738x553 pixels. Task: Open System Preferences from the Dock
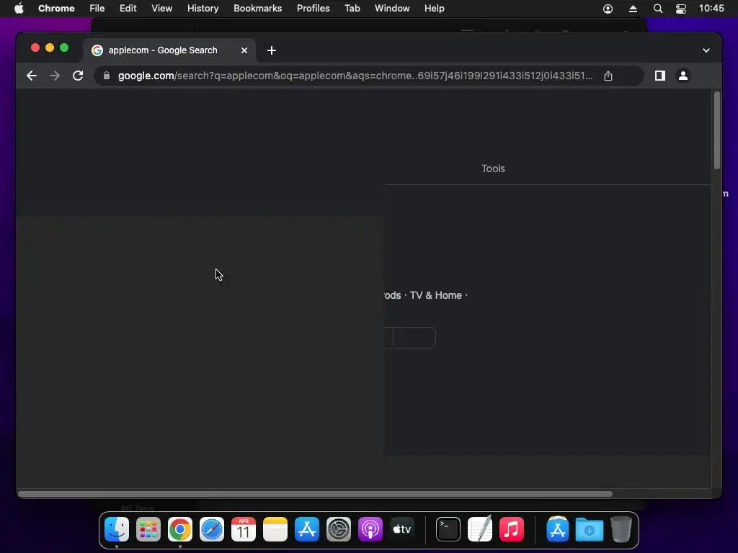tap(339, 529)
